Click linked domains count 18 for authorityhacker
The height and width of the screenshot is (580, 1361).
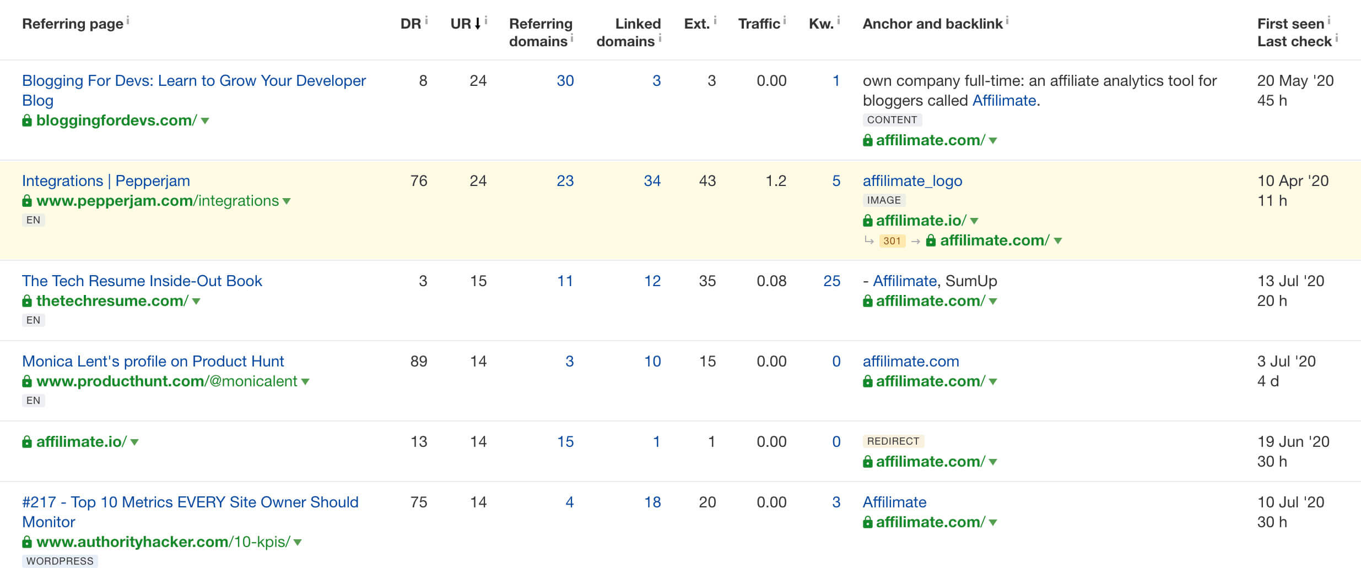click(652, 502)
